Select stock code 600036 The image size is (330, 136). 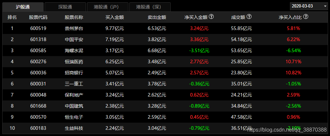tap(38, 73)
